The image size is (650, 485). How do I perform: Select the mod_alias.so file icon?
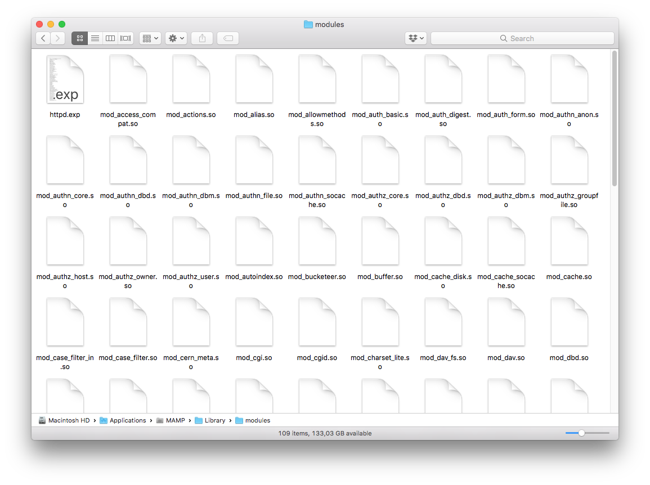(254, 79)
